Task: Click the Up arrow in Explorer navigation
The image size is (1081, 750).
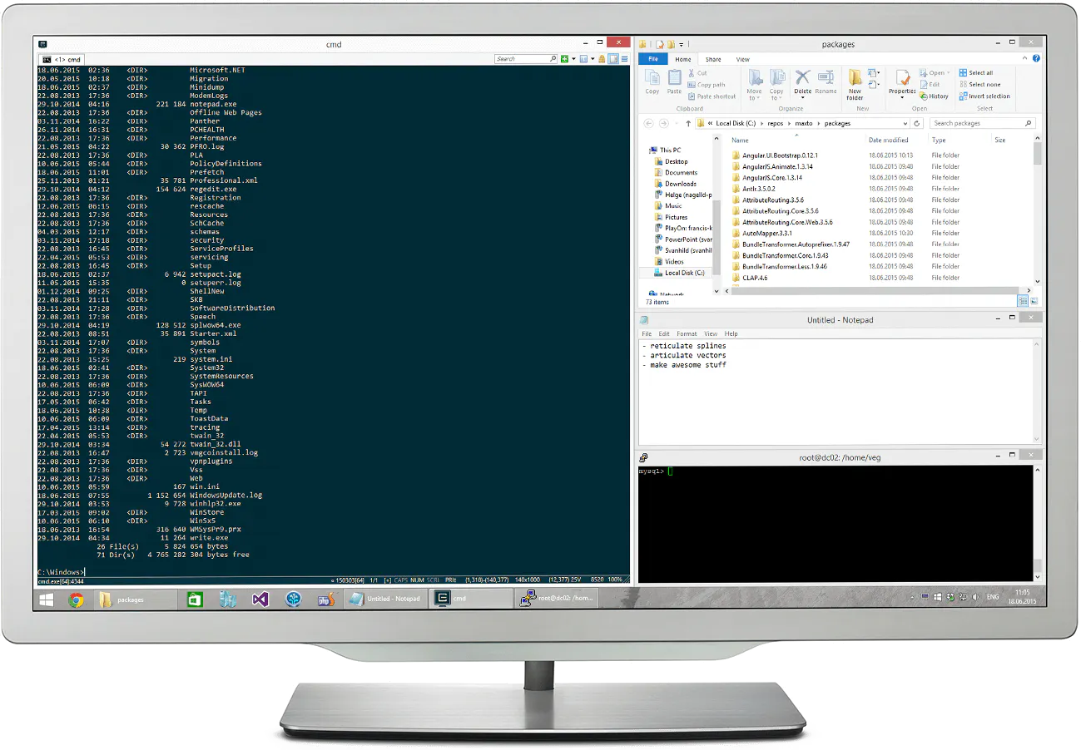Action: (x=688, y=123)
